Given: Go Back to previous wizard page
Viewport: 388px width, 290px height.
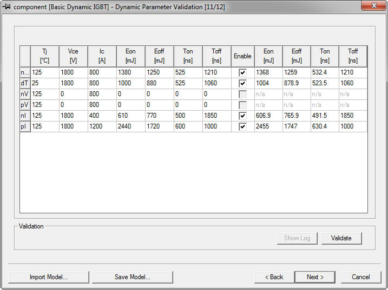Looking at the screenshot, I should click(274, 277).
